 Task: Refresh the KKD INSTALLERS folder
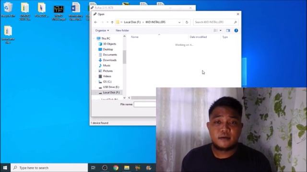[187, 22]
